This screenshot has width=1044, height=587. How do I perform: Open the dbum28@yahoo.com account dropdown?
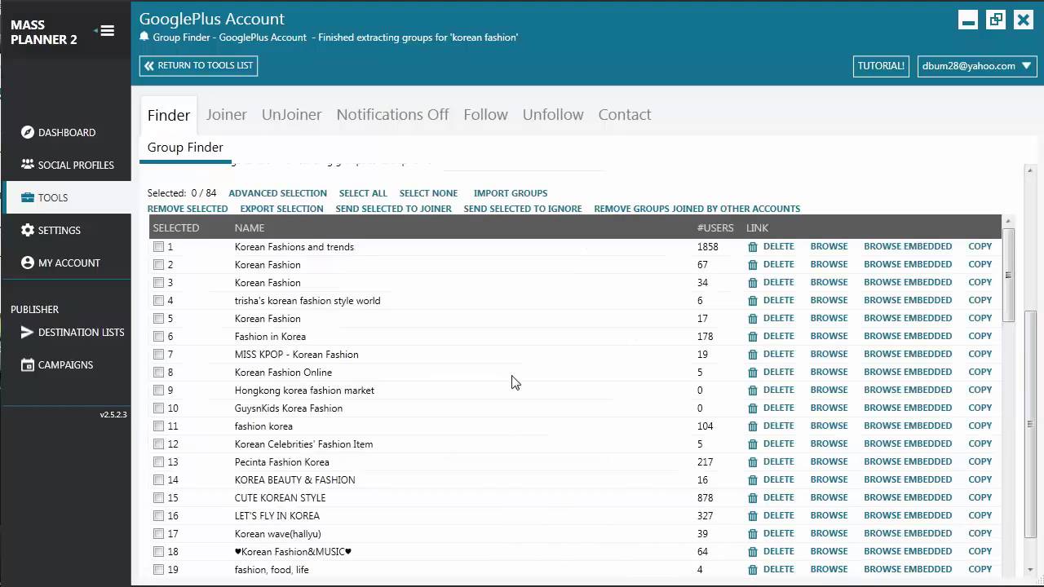pos(977,66)
